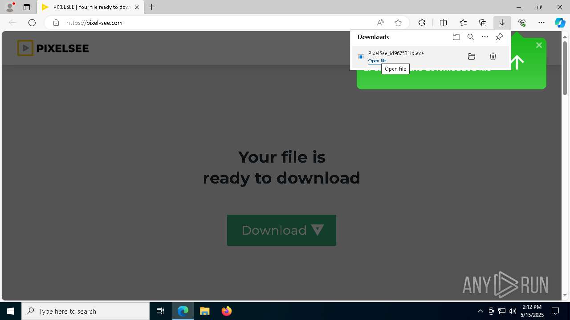Open Edge Settings and more menu
This screenshot has width=570, height=320.
point(541,23)
